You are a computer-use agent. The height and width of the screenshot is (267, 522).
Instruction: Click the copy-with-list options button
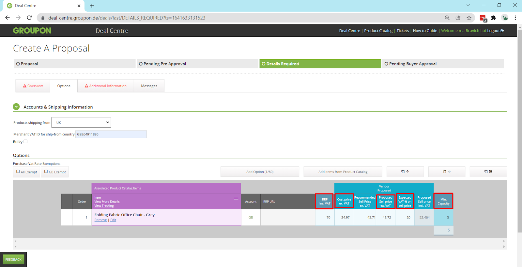click(488, 172)
